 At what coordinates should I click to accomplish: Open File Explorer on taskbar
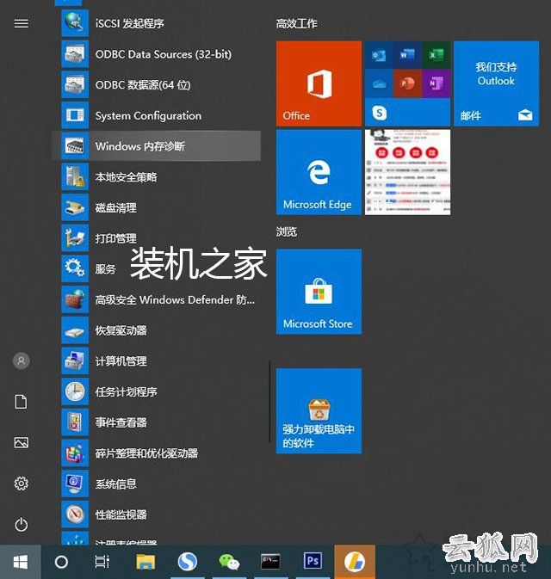pos(145,562)
